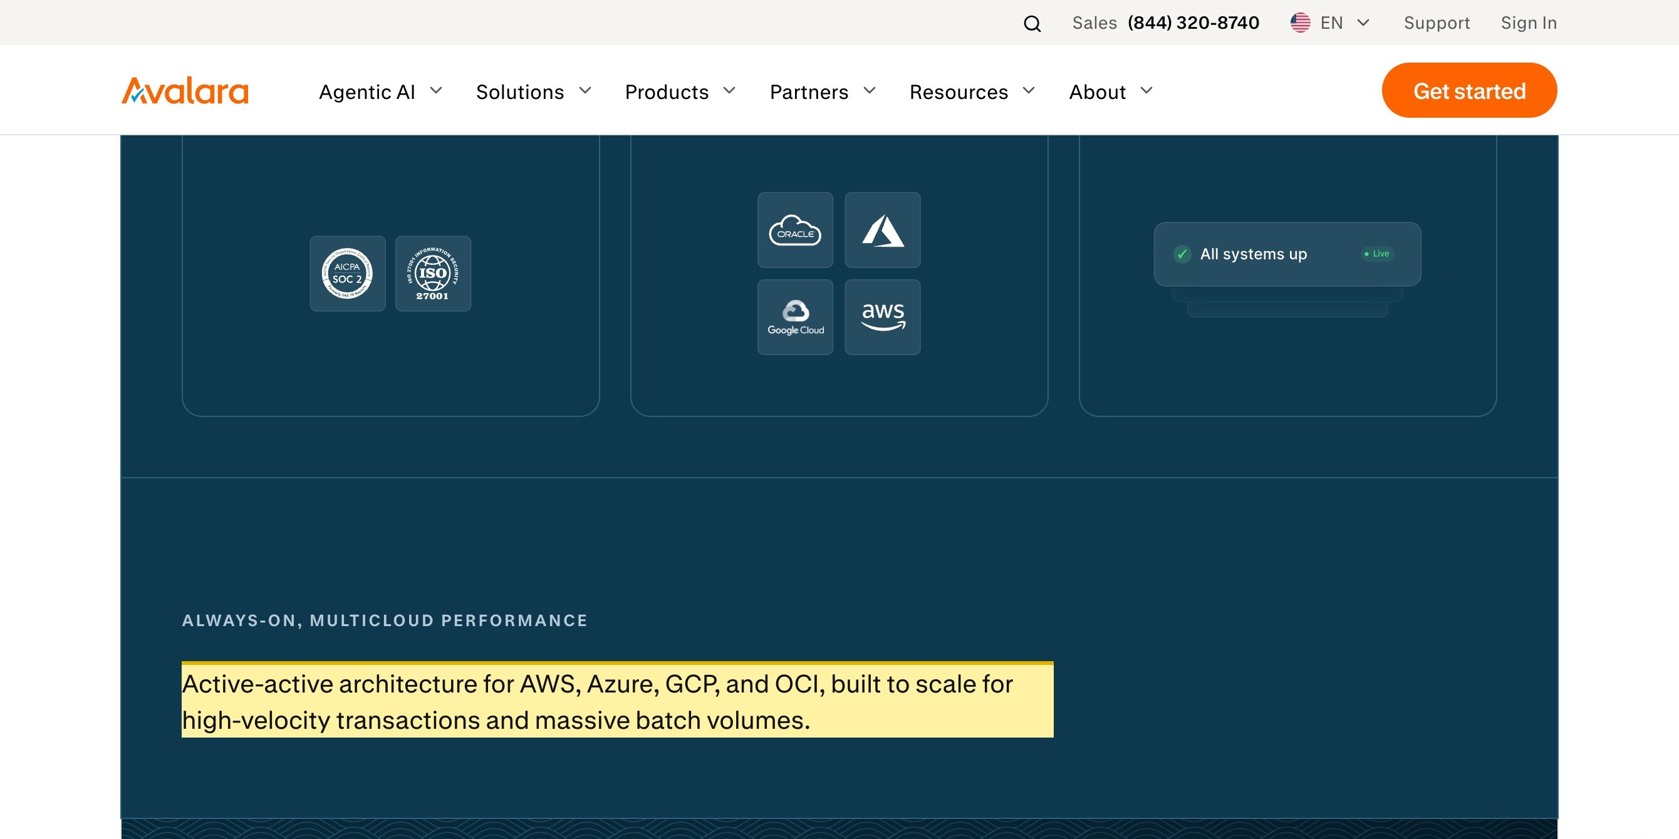Click the Azure logo tile
The width and height of the screenshot is (1679, 839).
[883, 230]
